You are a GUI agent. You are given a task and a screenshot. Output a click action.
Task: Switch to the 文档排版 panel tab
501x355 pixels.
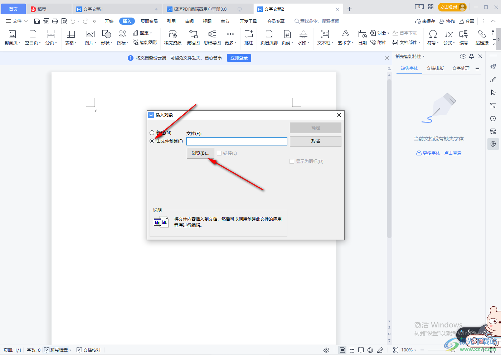click(435, 68)
